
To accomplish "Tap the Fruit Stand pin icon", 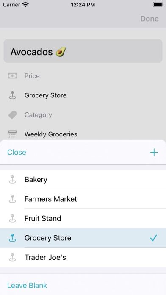I will point(12,218).
